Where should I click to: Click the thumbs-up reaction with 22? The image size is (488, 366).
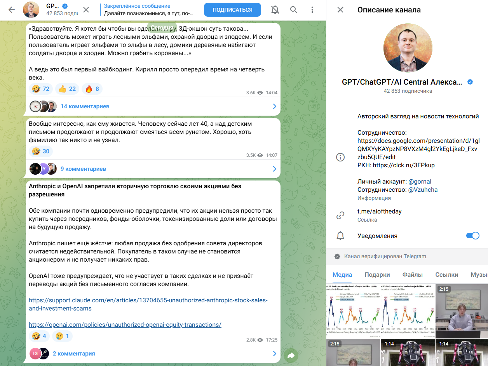pos(67,89)
